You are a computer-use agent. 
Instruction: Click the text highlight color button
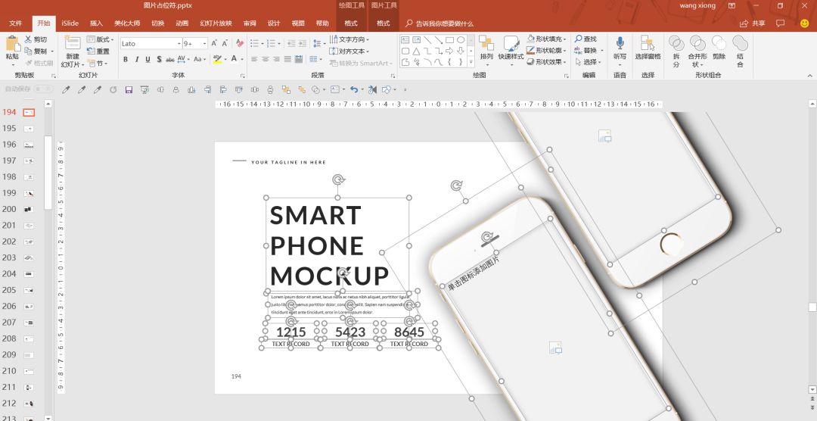coord(217,60)
